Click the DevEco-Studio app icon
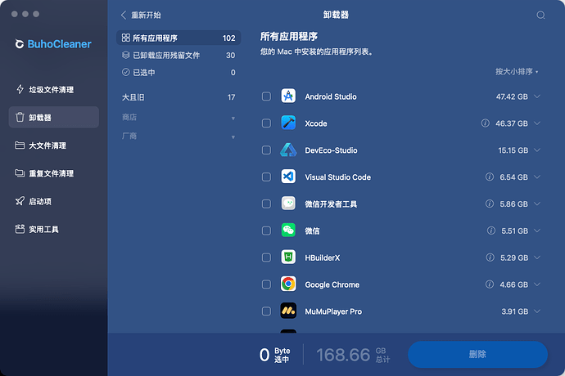 click(x=288, y=150)
